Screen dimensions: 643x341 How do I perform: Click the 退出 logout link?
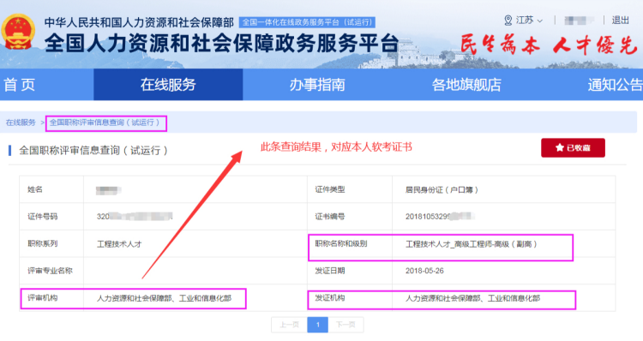click(x=620, y=20)
